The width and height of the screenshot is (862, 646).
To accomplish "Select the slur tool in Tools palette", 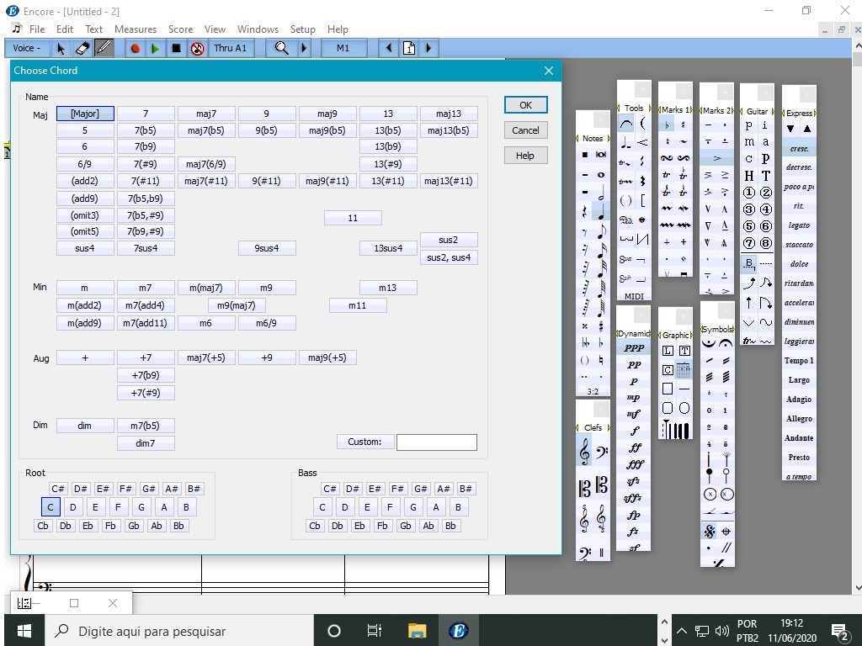I will point(625,124).
